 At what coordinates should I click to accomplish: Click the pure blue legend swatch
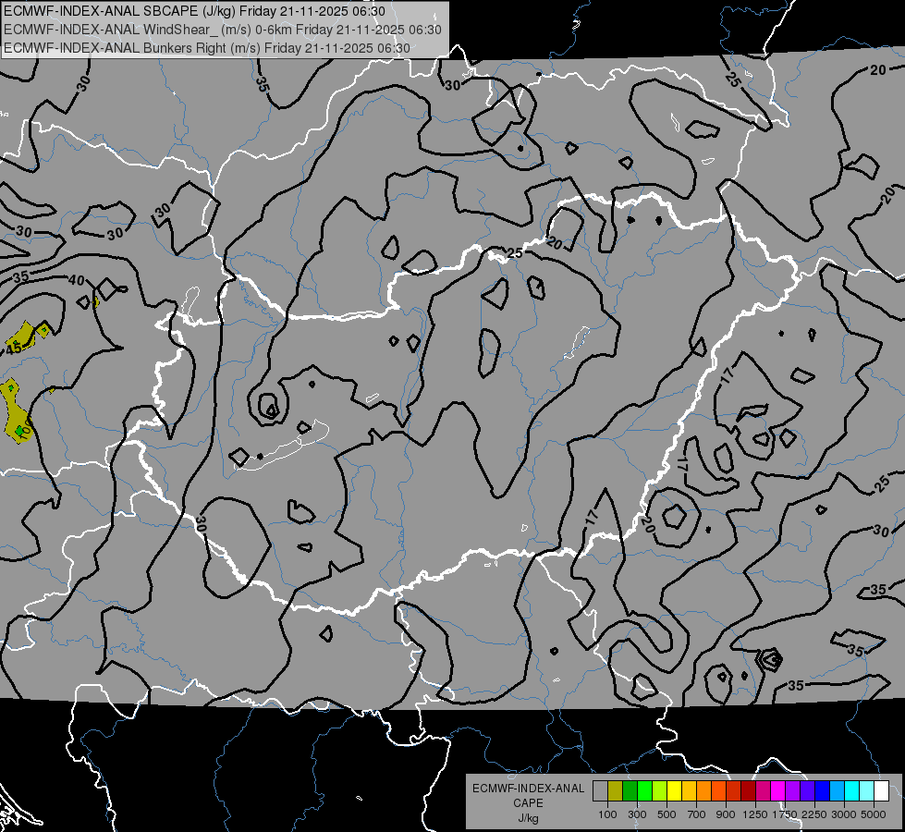click(x=823, y=790)
